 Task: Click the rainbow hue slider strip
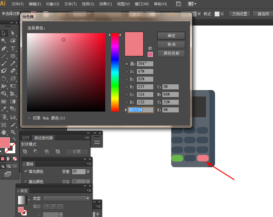[x=115, y=72]
